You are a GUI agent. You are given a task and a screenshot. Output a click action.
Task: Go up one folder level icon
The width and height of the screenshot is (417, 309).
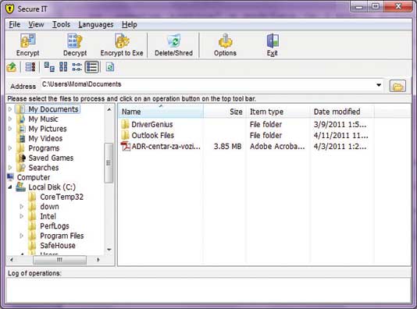(12, 67)
